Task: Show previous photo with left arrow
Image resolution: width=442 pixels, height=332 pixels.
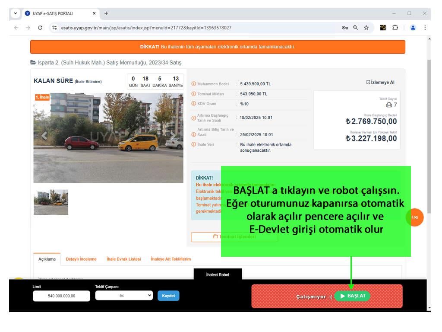Action: click(44, 136)
